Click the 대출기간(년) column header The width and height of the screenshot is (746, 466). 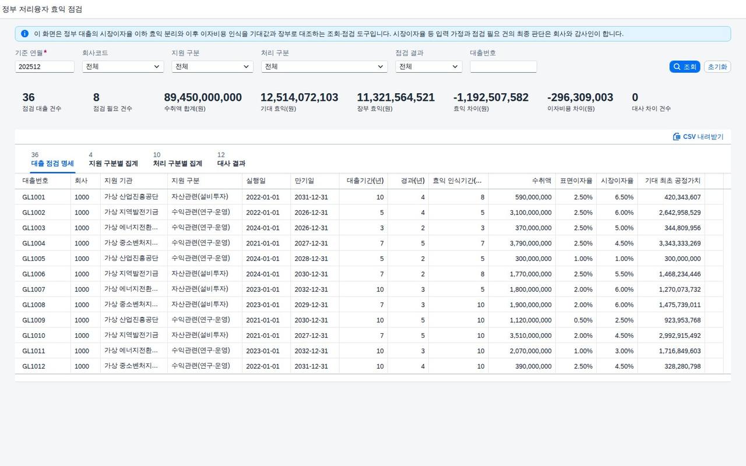point(365,181)
